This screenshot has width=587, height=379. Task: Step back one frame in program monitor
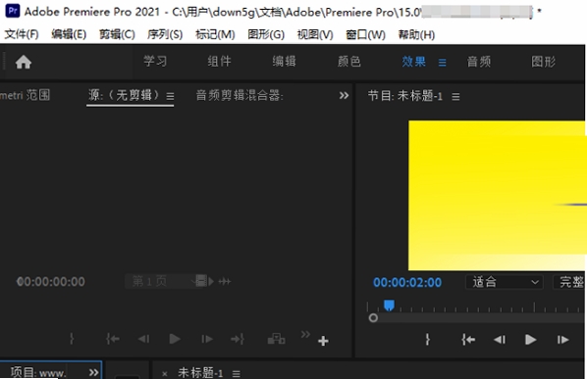click(500, 340)
